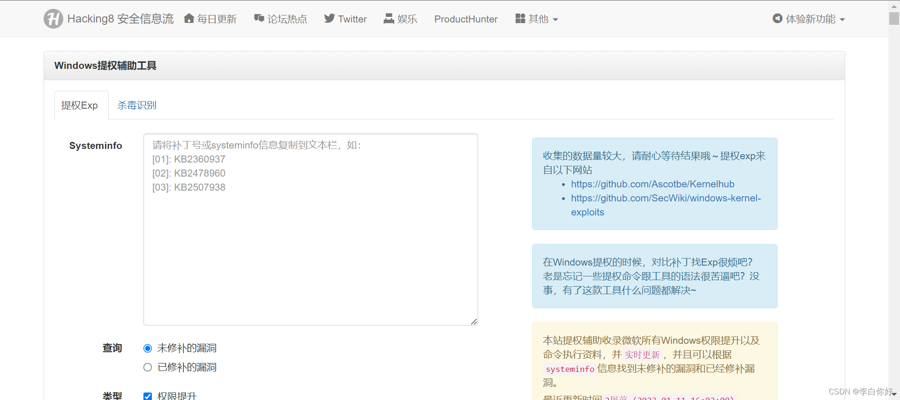This screenshot has height=400, width=900.
Task: Click the systeminfo code-styled word
Action: [x=570, y=369]
